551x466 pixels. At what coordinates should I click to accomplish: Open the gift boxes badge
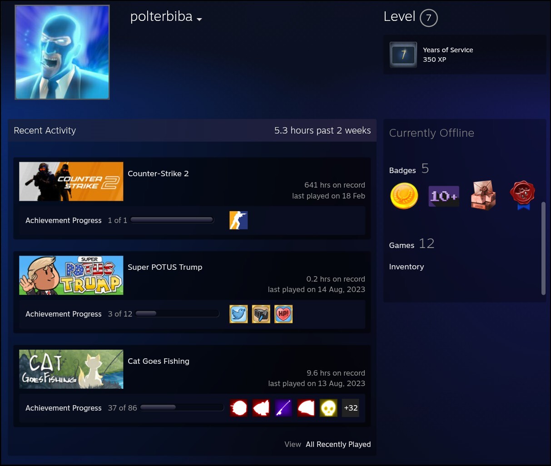pos(483,196)
